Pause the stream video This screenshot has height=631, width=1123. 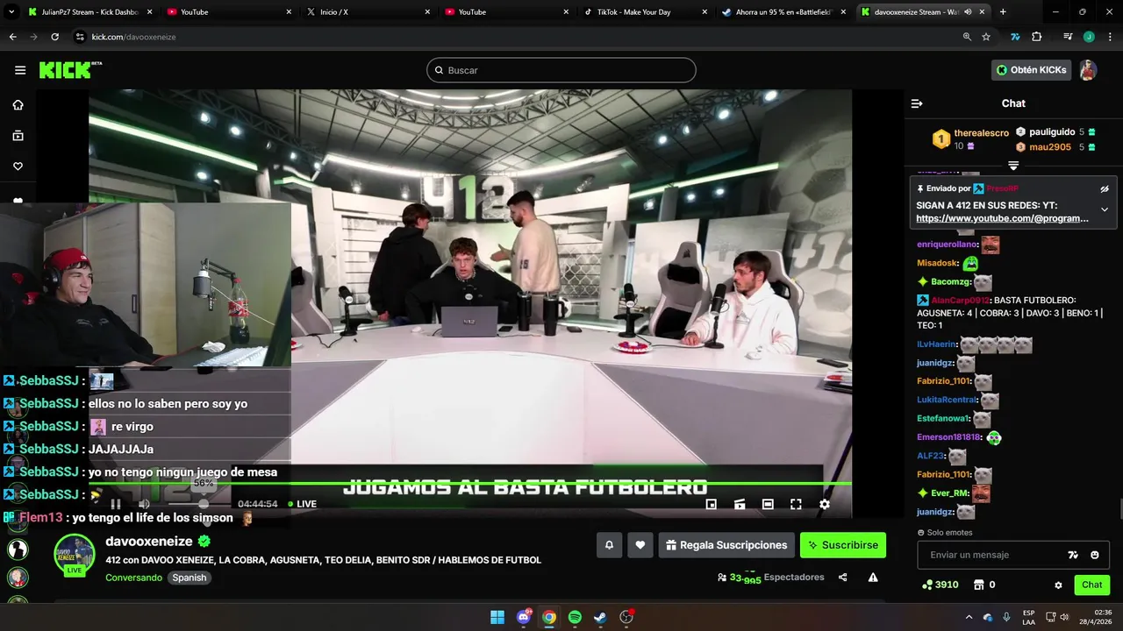(116, 504)
